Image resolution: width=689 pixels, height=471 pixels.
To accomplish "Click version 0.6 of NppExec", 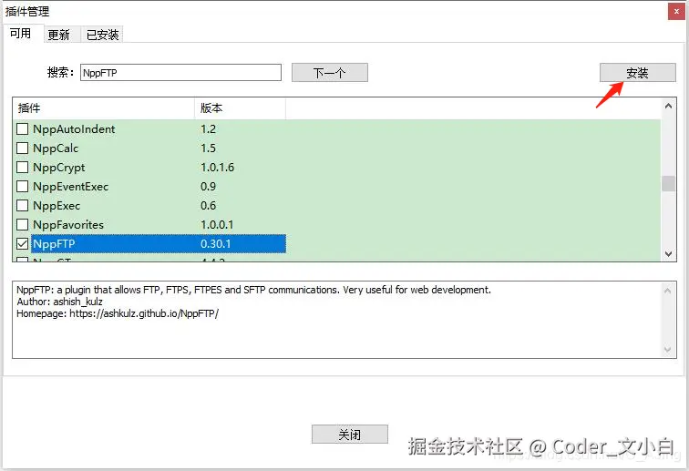I will coord(209,206).
